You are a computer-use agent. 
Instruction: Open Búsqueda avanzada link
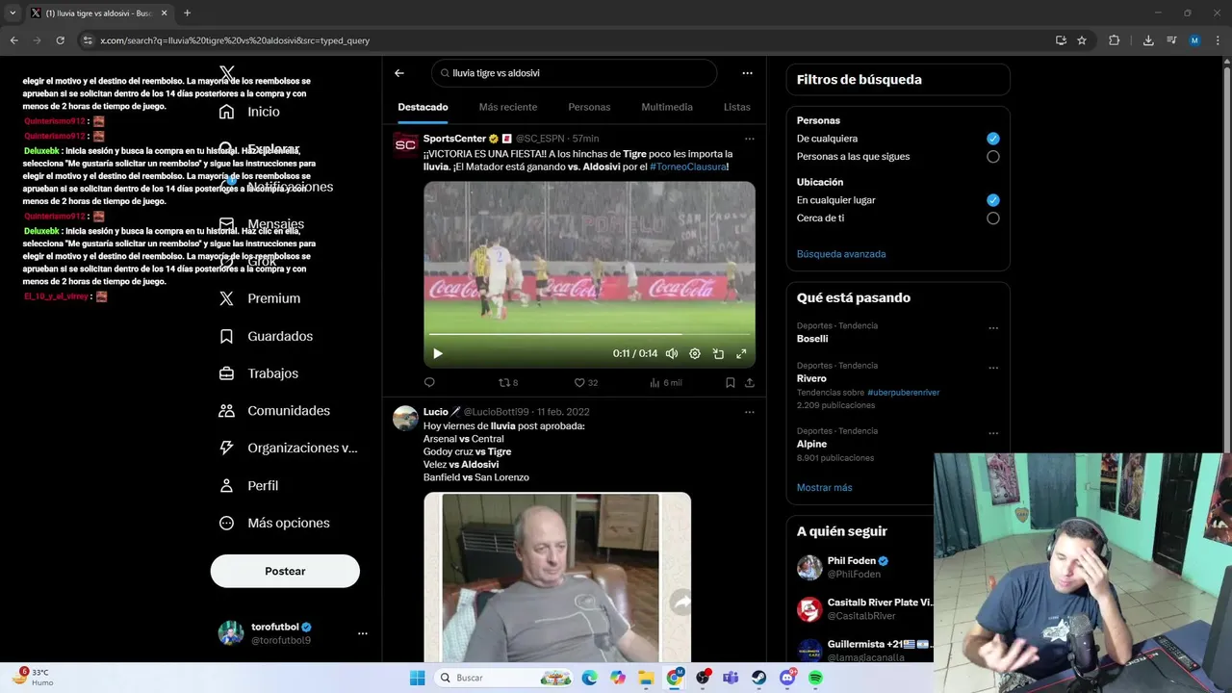[x=841, y=254]
